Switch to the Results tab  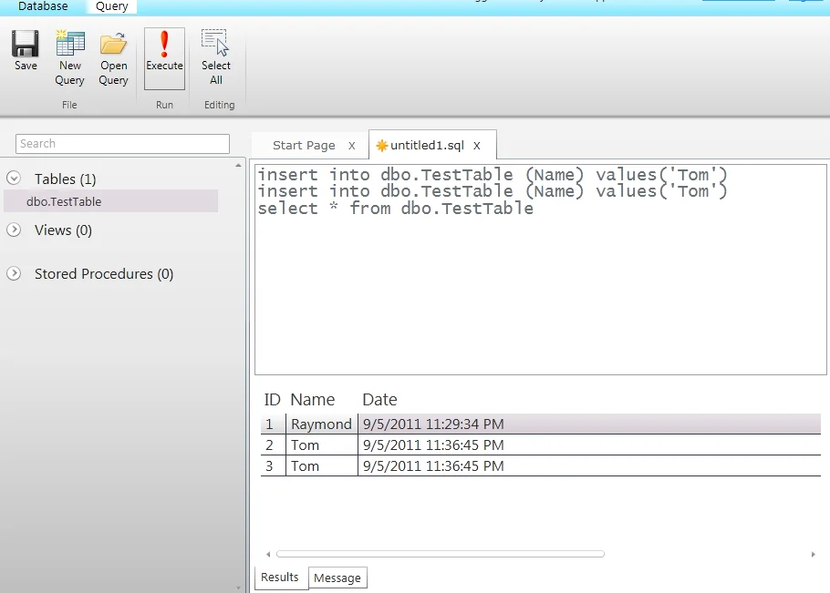[x=280, y=577]
